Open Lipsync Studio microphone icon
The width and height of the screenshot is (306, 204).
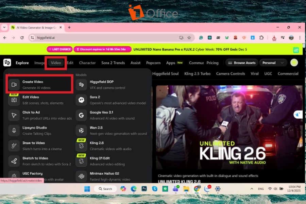14,131
